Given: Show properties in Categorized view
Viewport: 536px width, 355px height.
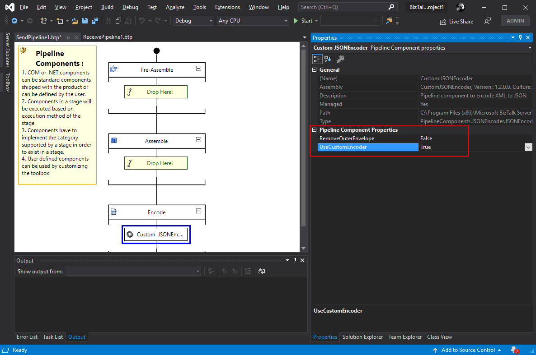Looking at the screenshot, I should 317,59.
